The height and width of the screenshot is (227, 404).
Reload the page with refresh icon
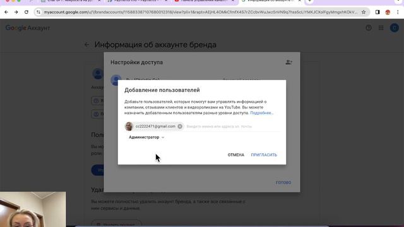click(27, 12)
